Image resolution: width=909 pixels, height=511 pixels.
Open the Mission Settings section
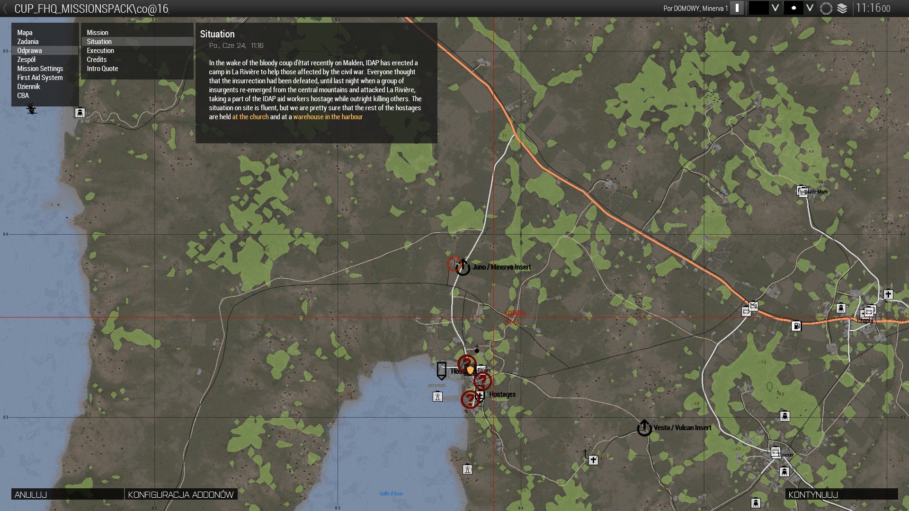[x=40, y=69]
